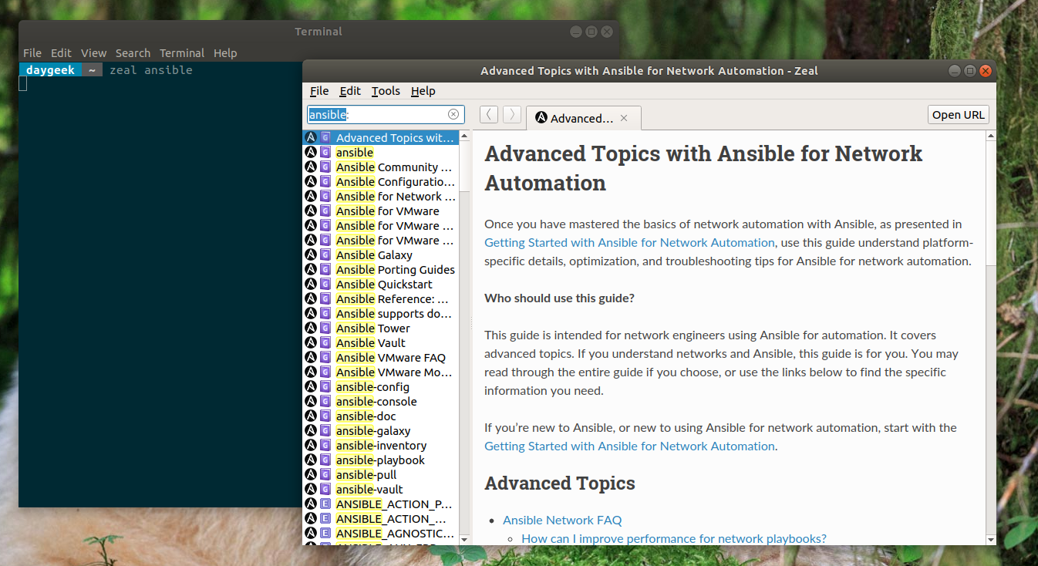The image size is (1038, 566).
Task: Select the 'ansible-galaxy' result
Action: (x=381, y=430)
